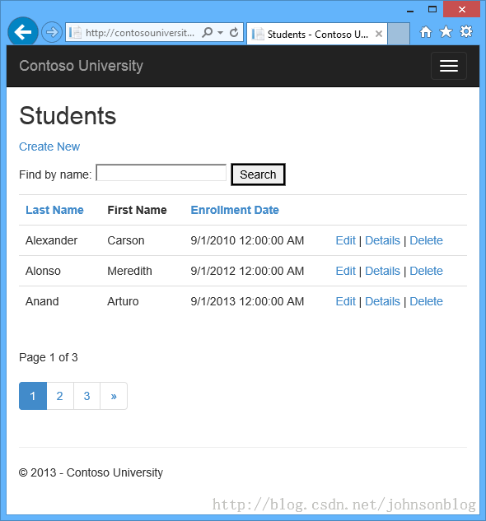This screenshot has height=521, width=486.
Task: Click the browser back arrow button
Action: (22, 32)
